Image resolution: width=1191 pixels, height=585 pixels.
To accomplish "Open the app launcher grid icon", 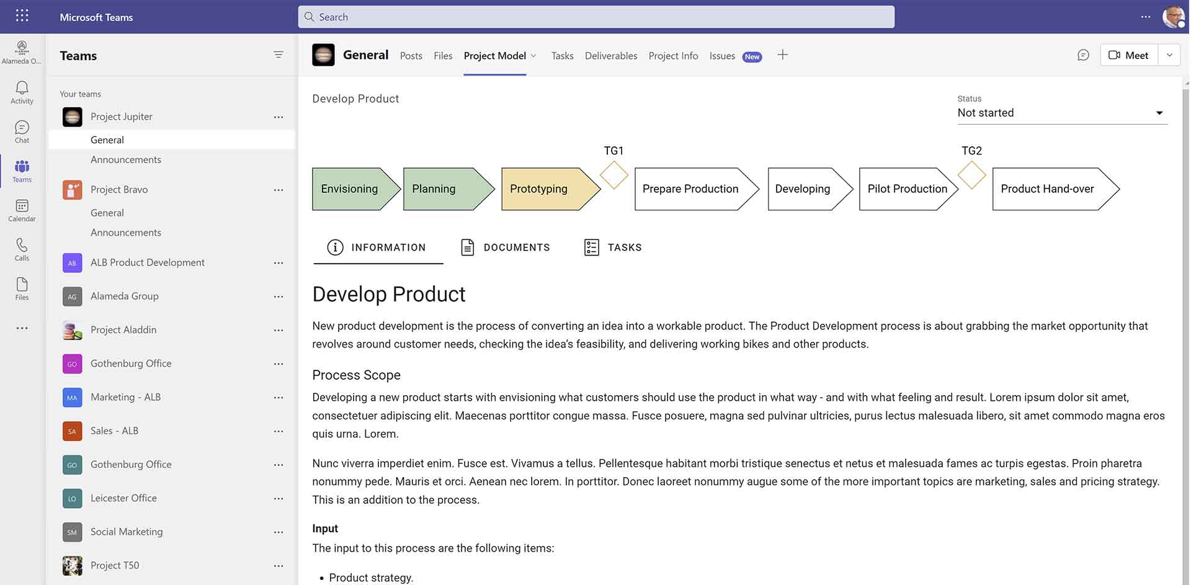I will [x=22, y=16].
